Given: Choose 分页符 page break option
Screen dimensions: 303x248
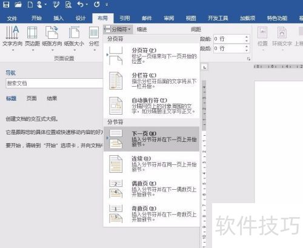Looking at the screenshot, I should pos(151,56).
